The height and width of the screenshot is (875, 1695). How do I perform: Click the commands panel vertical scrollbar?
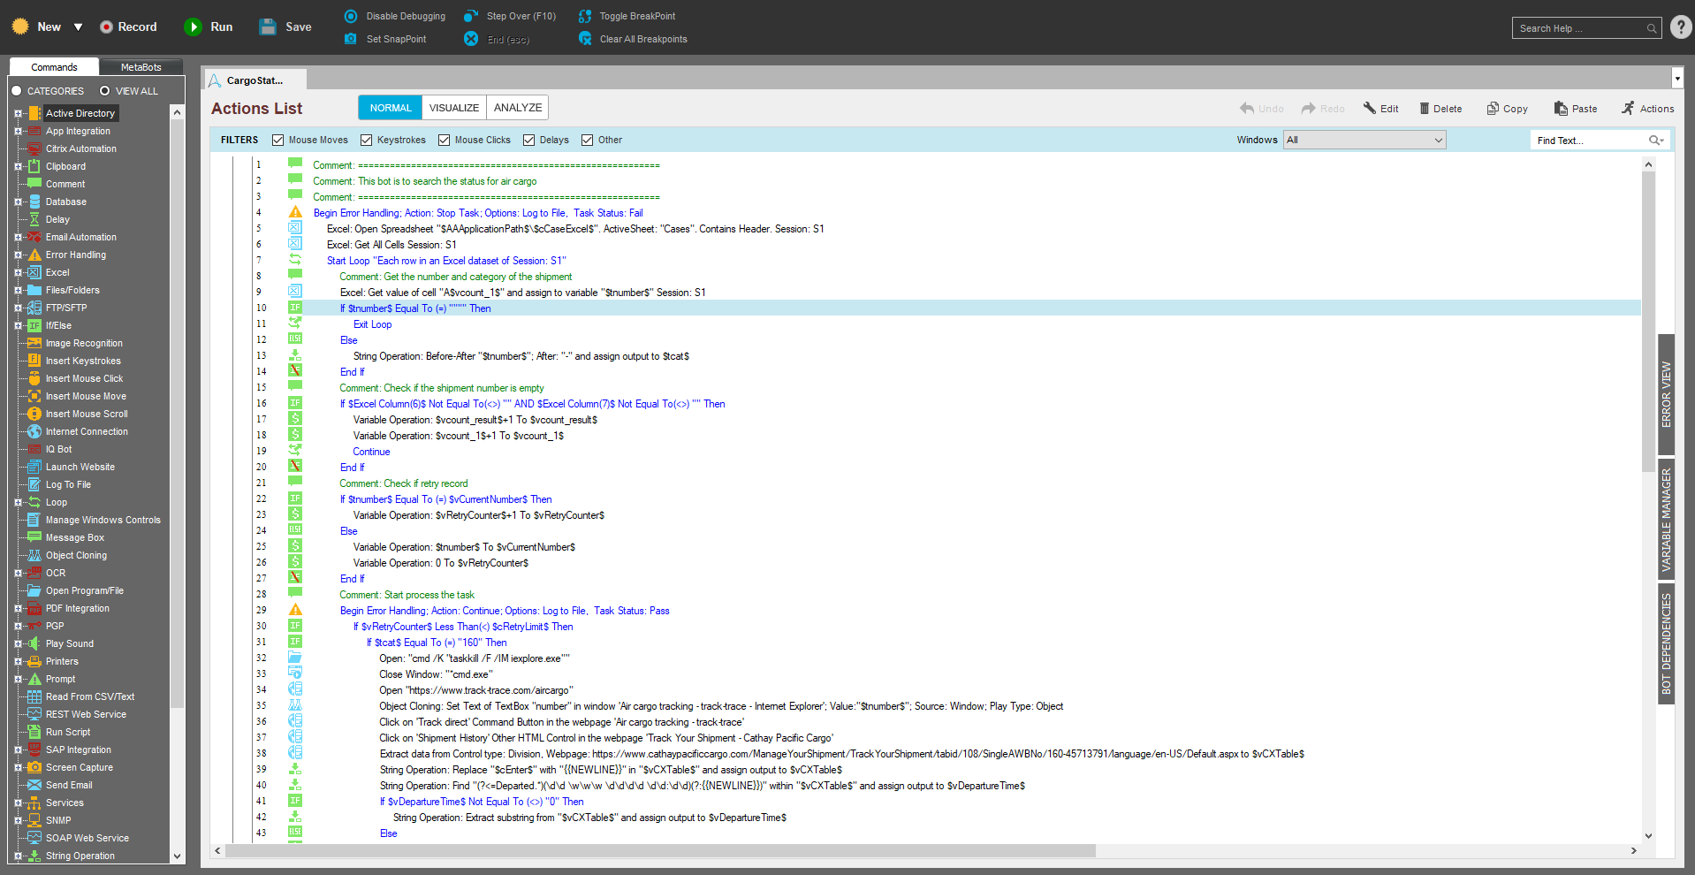tap(177, 413)
